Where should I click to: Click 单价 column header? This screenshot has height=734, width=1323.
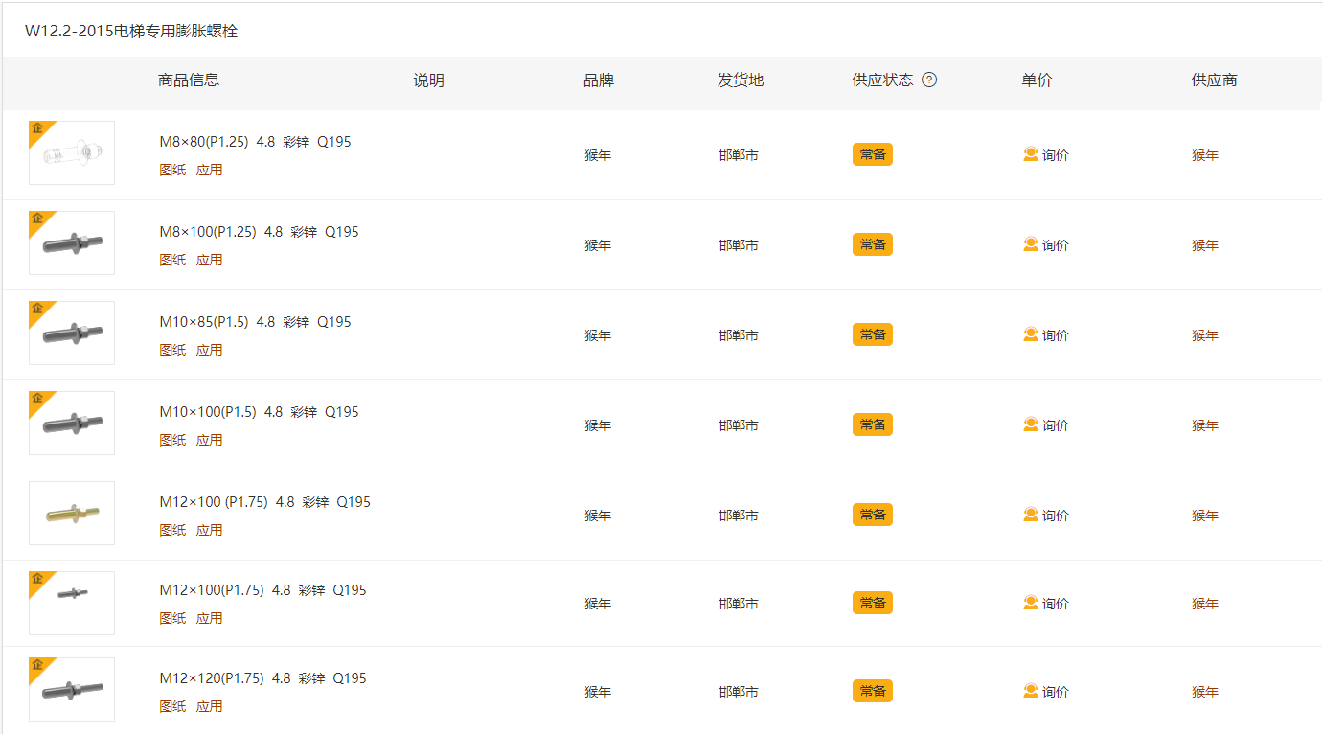1037,80
